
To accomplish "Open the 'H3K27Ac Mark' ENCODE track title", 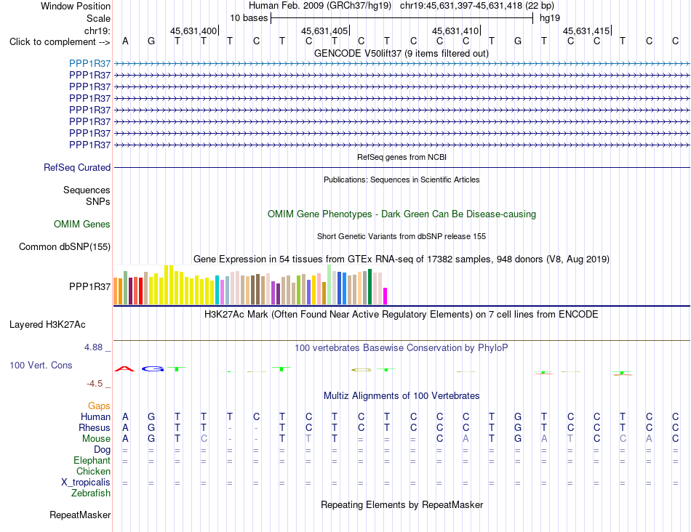I will pos(402,315).
